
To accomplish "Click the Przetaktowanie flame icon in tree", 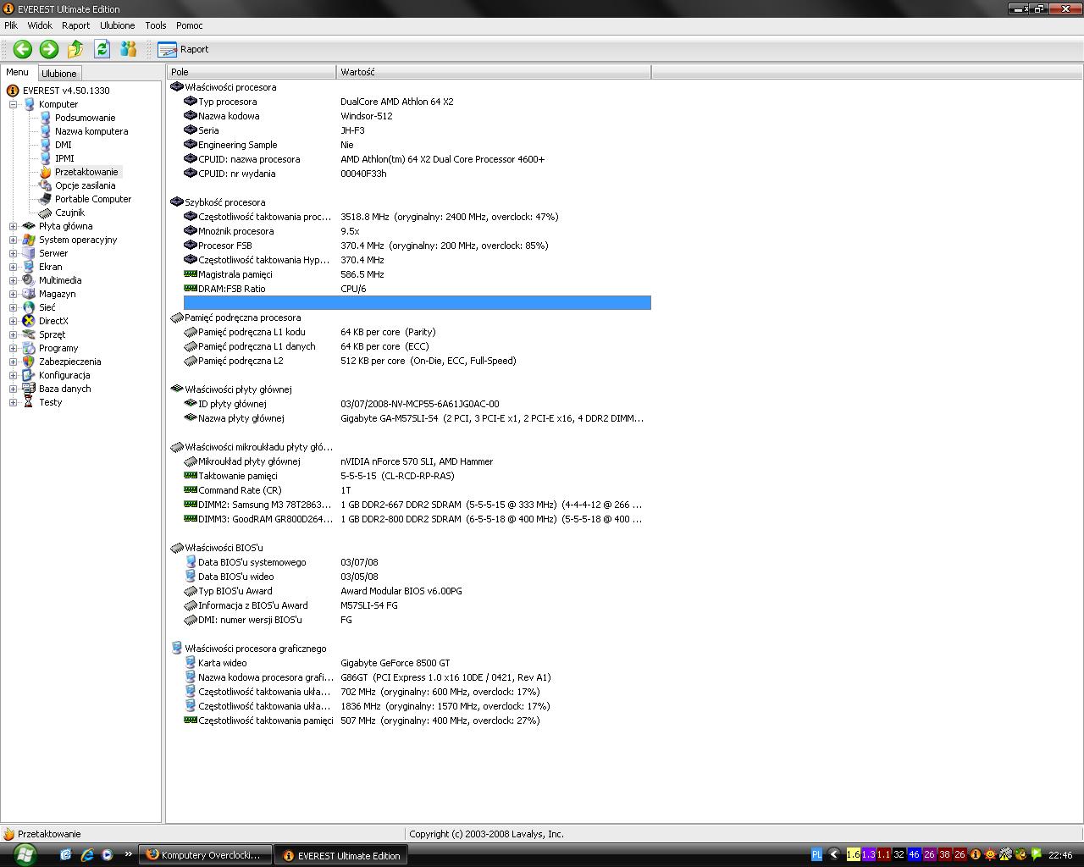I will 46,172.
